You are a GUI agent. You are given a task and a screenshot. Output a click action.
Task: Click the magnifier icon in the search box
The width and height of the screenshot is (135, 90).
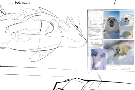tap(101, 18)
